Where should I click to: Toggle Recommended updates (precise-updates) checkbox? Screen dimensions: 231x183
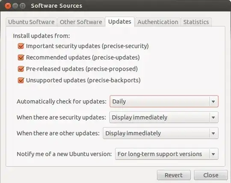point(21,57)
